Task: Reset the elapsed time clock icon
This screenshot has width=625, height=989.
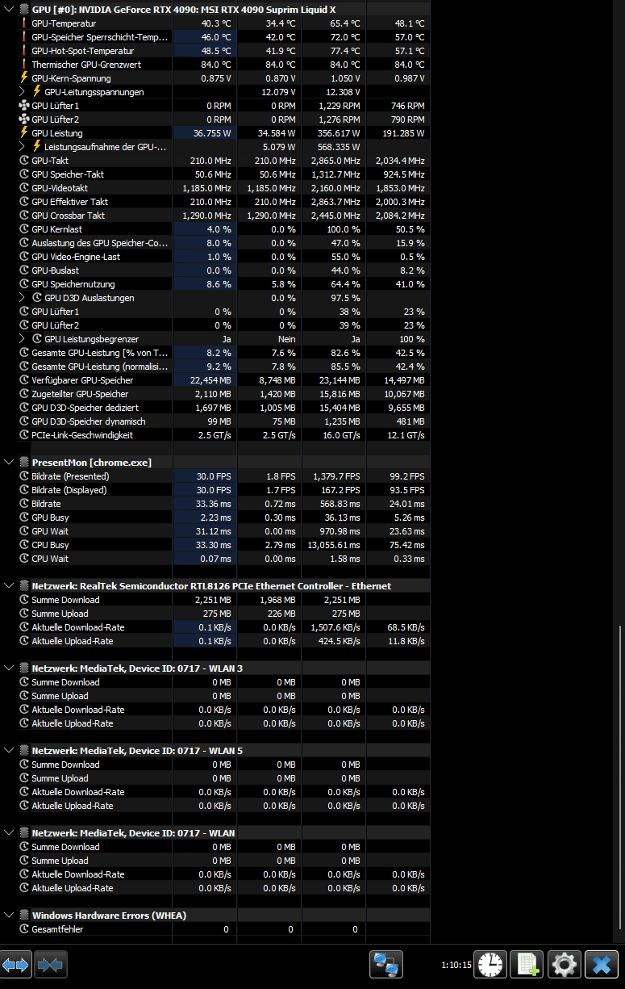Action: coord(490,964)
